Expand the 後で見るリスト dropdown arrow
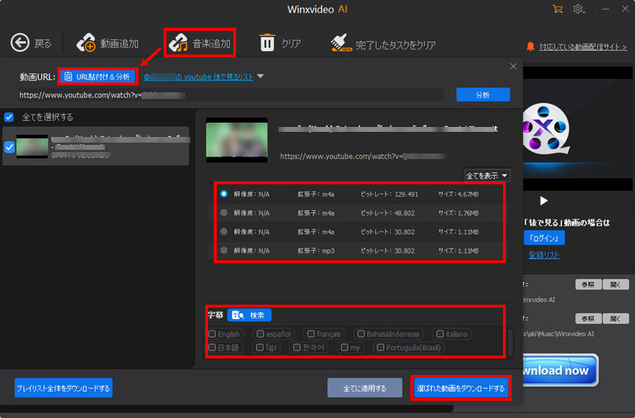The image size is (635, 418). pos(260,76)
